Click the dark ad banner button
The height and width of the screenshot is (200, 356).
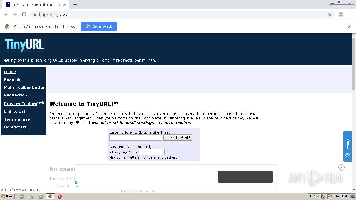(245, 177)
